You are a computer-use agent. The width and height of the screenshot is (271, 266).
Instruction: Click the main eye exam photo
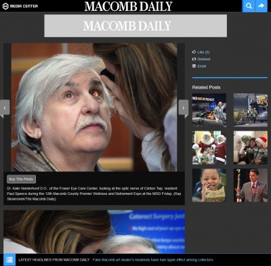pos(94,108)
